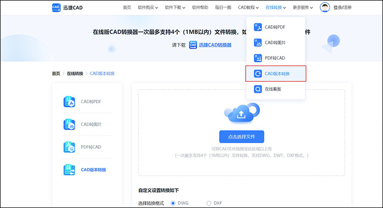This screenshot has width=383, height=208.
Task: Click the CAD转图片 icon in dropdown menu
Action: tap(258, 42)
